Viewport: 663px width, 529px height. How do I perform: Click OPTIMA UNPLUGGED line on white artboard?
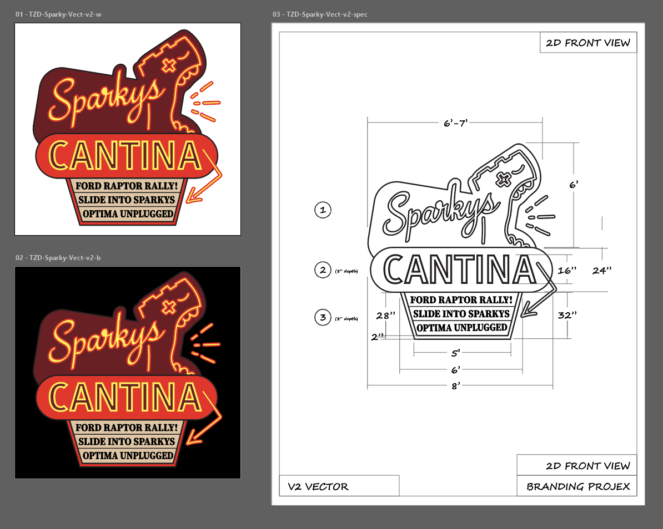tap(128, 213)
